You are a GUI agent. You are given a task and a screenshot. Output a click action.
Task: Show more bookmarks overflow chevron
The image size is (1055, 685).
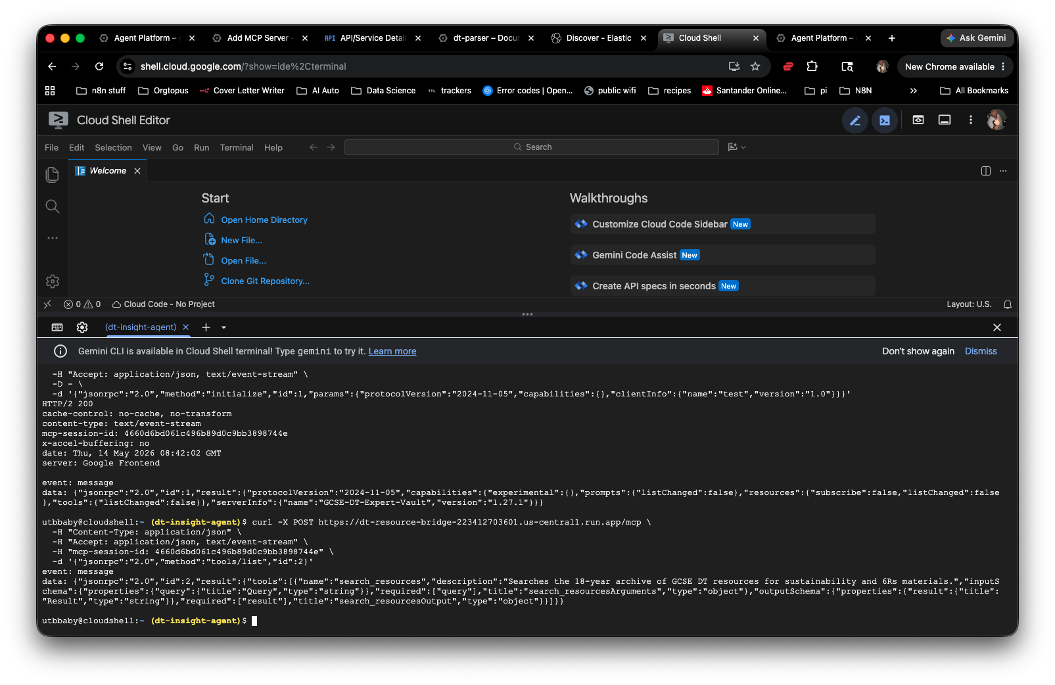913,91
